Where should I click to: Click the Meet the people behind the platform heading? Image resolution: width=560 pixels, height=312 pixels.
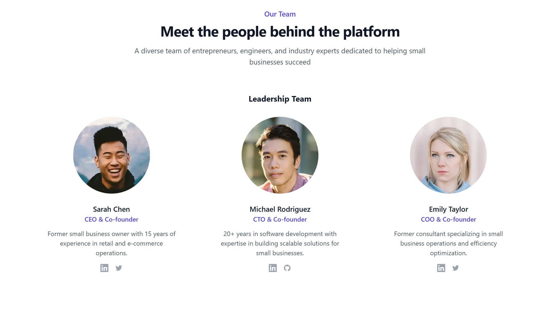(280, 32)
